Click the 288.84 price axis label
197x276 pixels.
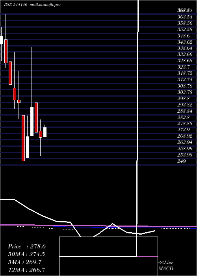click(x=185, y=111)
